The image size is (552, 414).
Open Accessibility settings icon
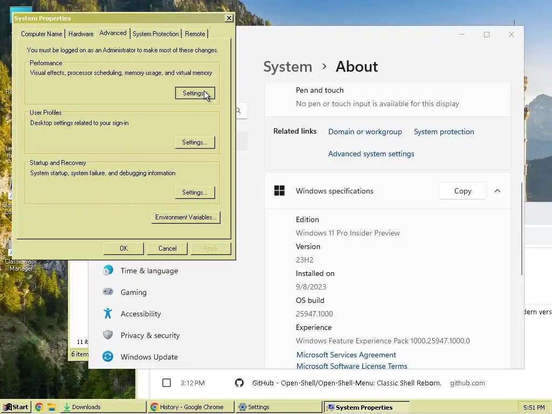tap(108, 313)
